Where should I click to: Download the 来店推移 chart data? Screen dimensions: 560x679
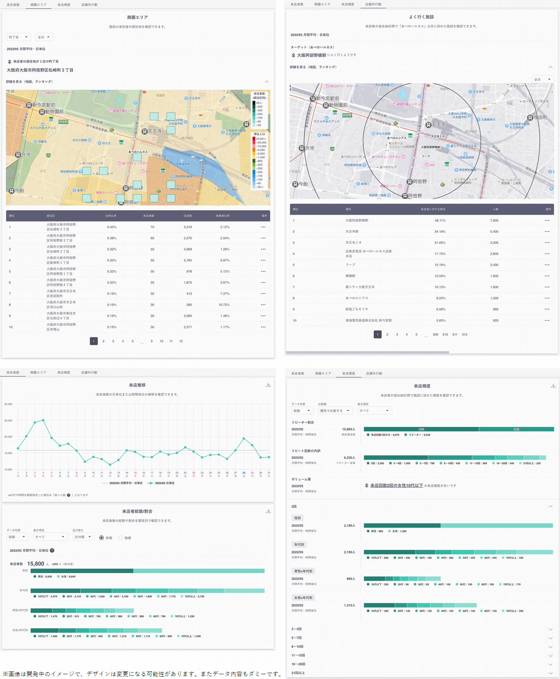268,385
